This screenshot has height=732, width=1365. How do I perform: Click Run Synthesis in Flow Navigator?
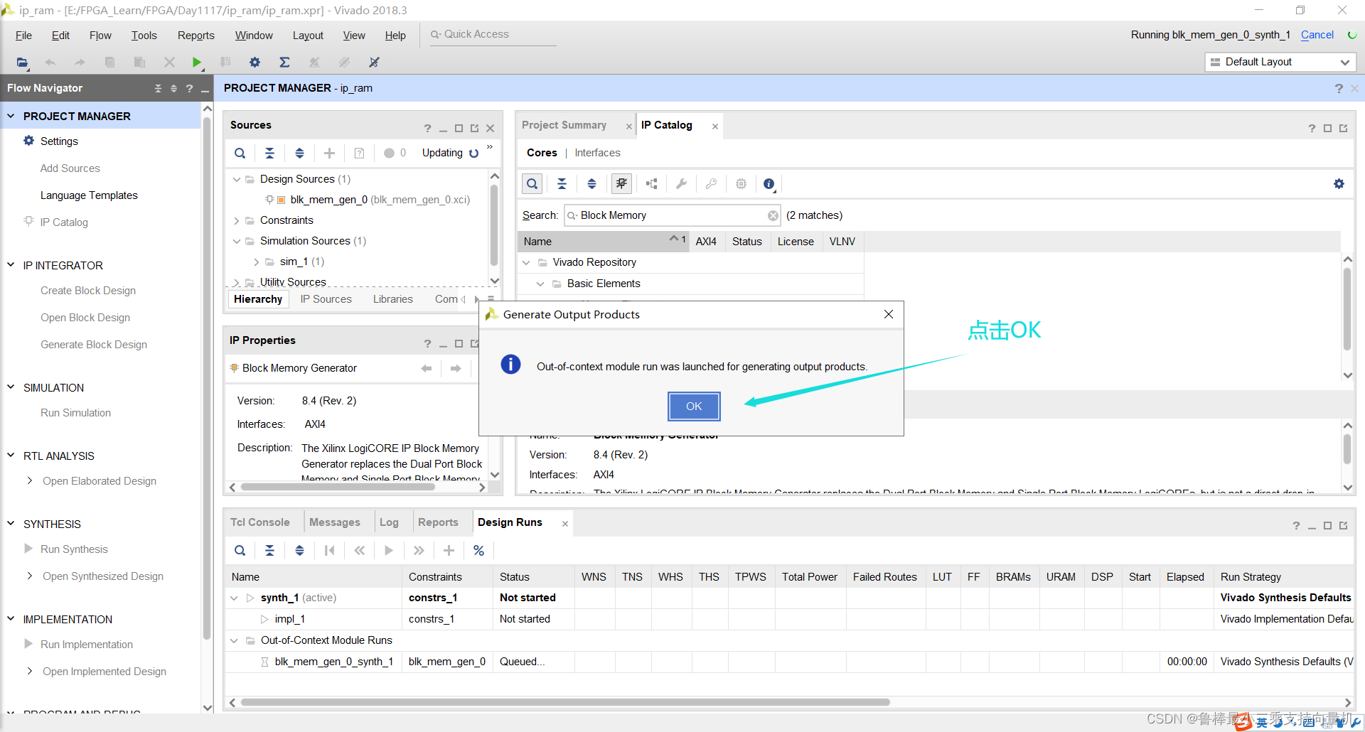(74, 549)
